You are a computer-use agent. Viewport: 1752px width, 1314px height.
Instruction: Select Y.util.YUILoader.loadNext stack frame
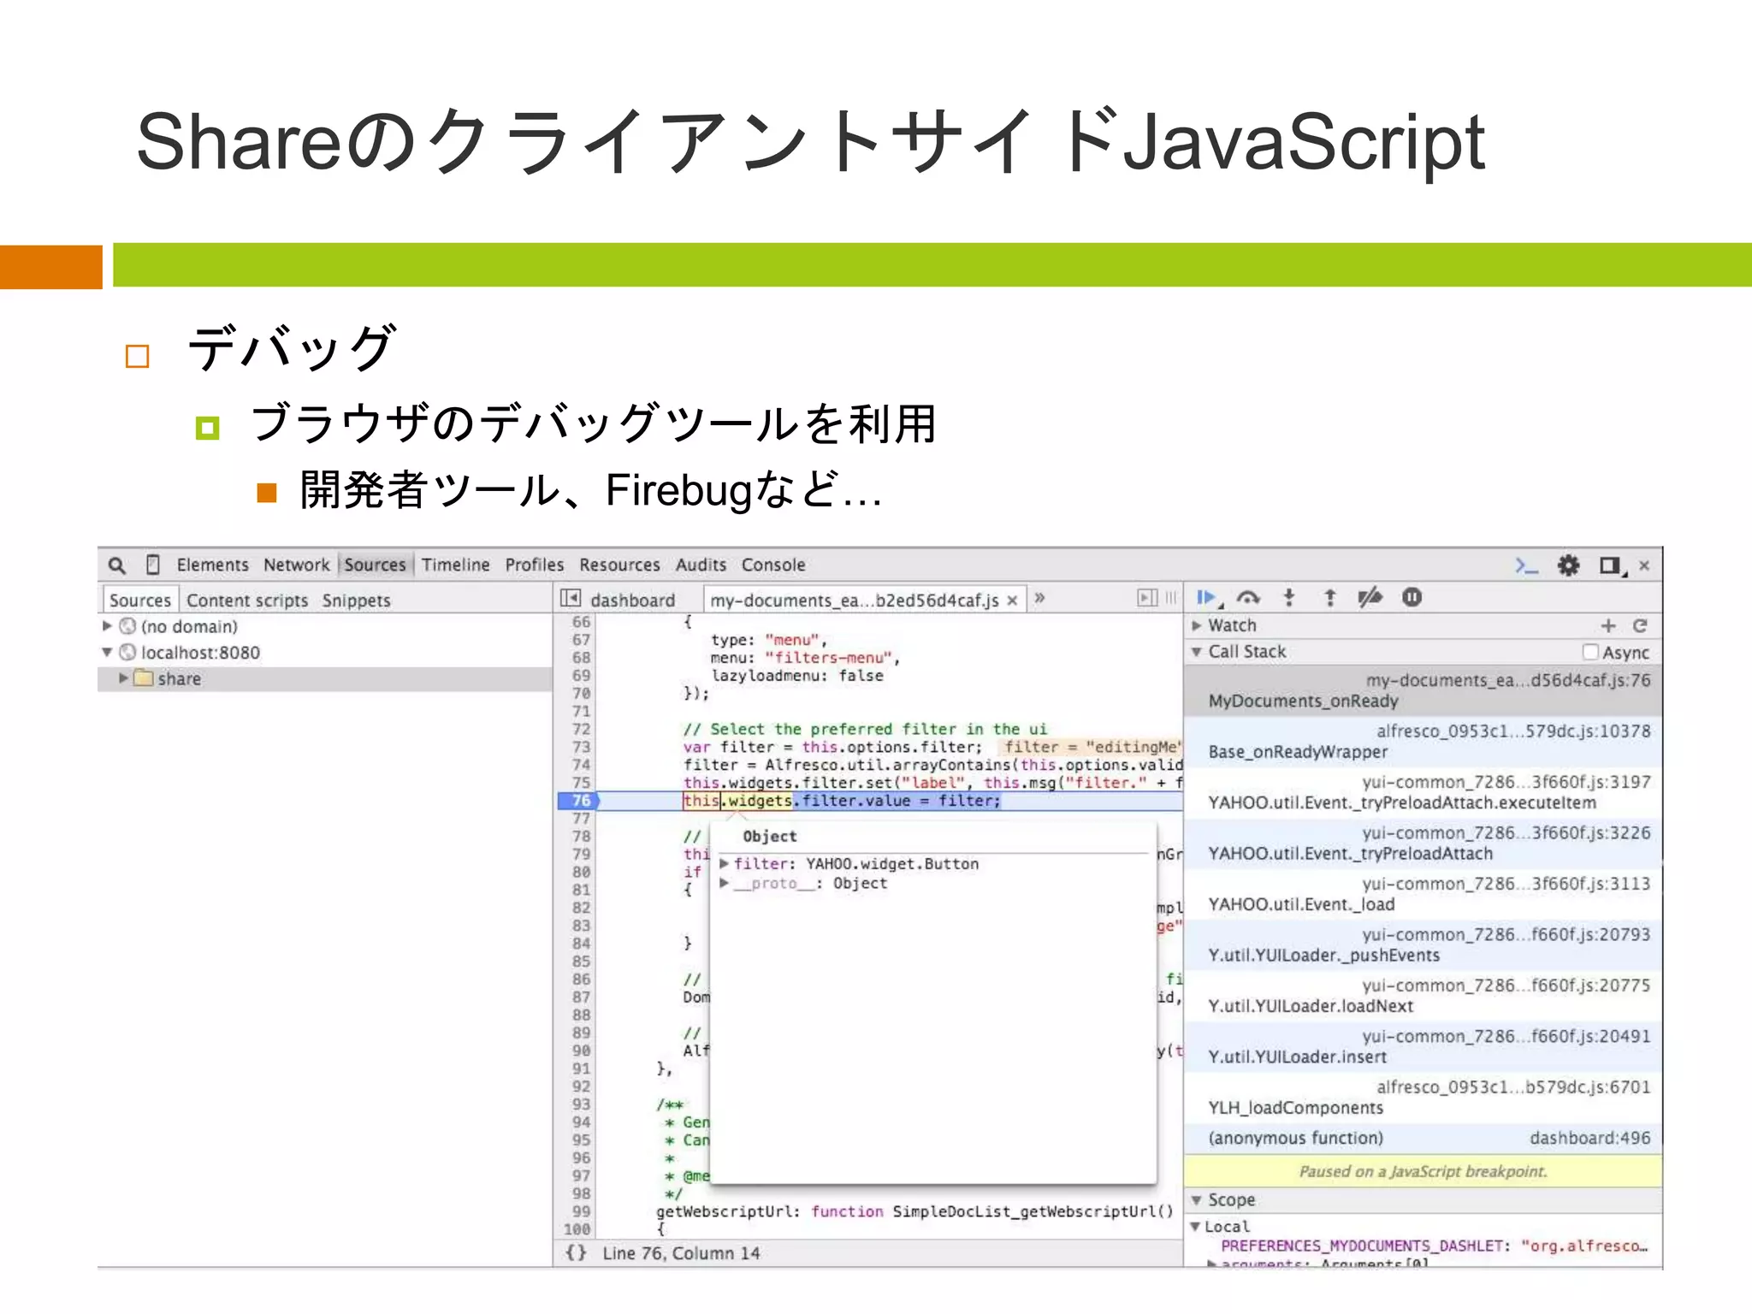point(1423,996)
